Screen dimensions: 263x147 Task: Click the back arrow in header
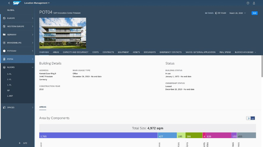[x=9, y=3]
